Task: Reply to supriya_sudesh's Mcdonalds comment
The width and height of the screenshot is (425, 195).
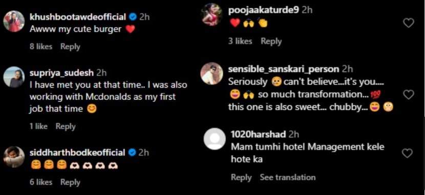Action: (x=66, y=126)
